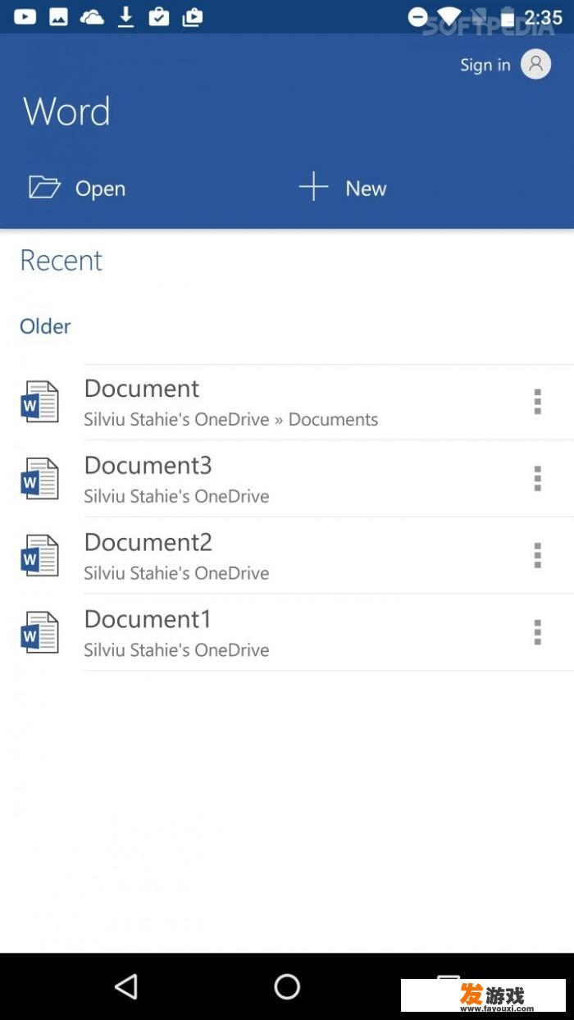Open more options for Document2
Viewport: 574px width, 1020px height.
[537, 555]
